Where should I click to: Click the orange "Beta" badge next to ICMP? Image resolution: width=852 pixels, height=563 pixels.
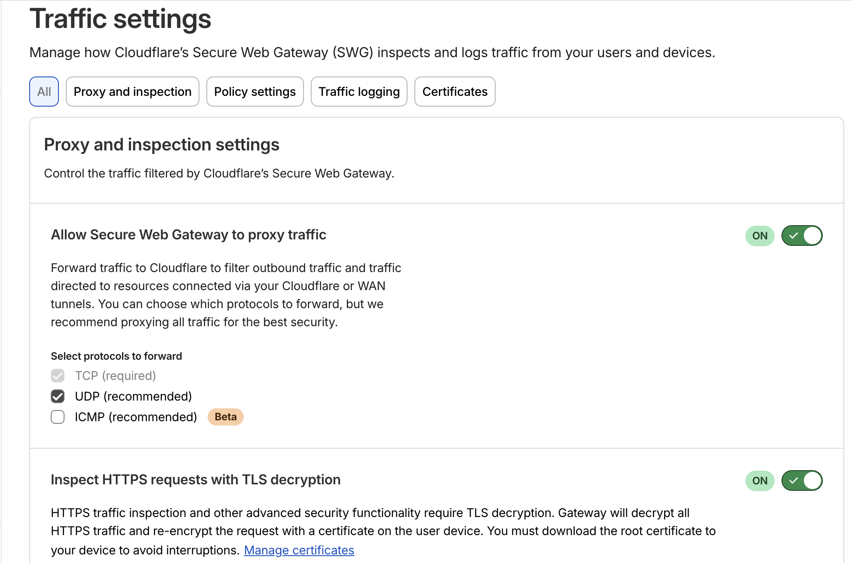coord(225,416)
